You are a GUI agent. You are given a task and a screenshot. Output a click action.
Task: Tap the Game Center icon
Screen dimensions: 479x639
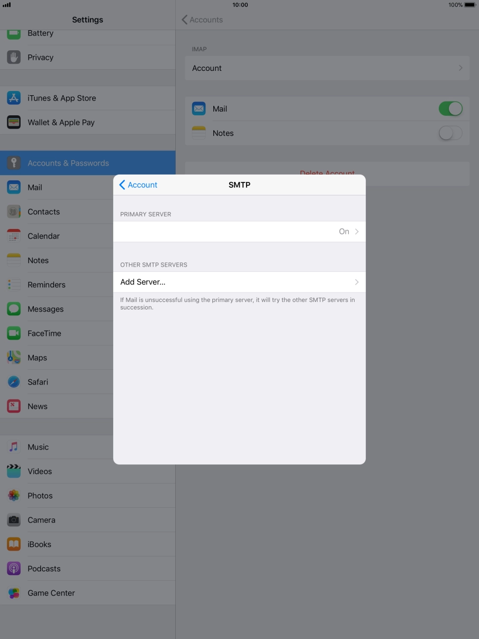click(x=14, y=593)
